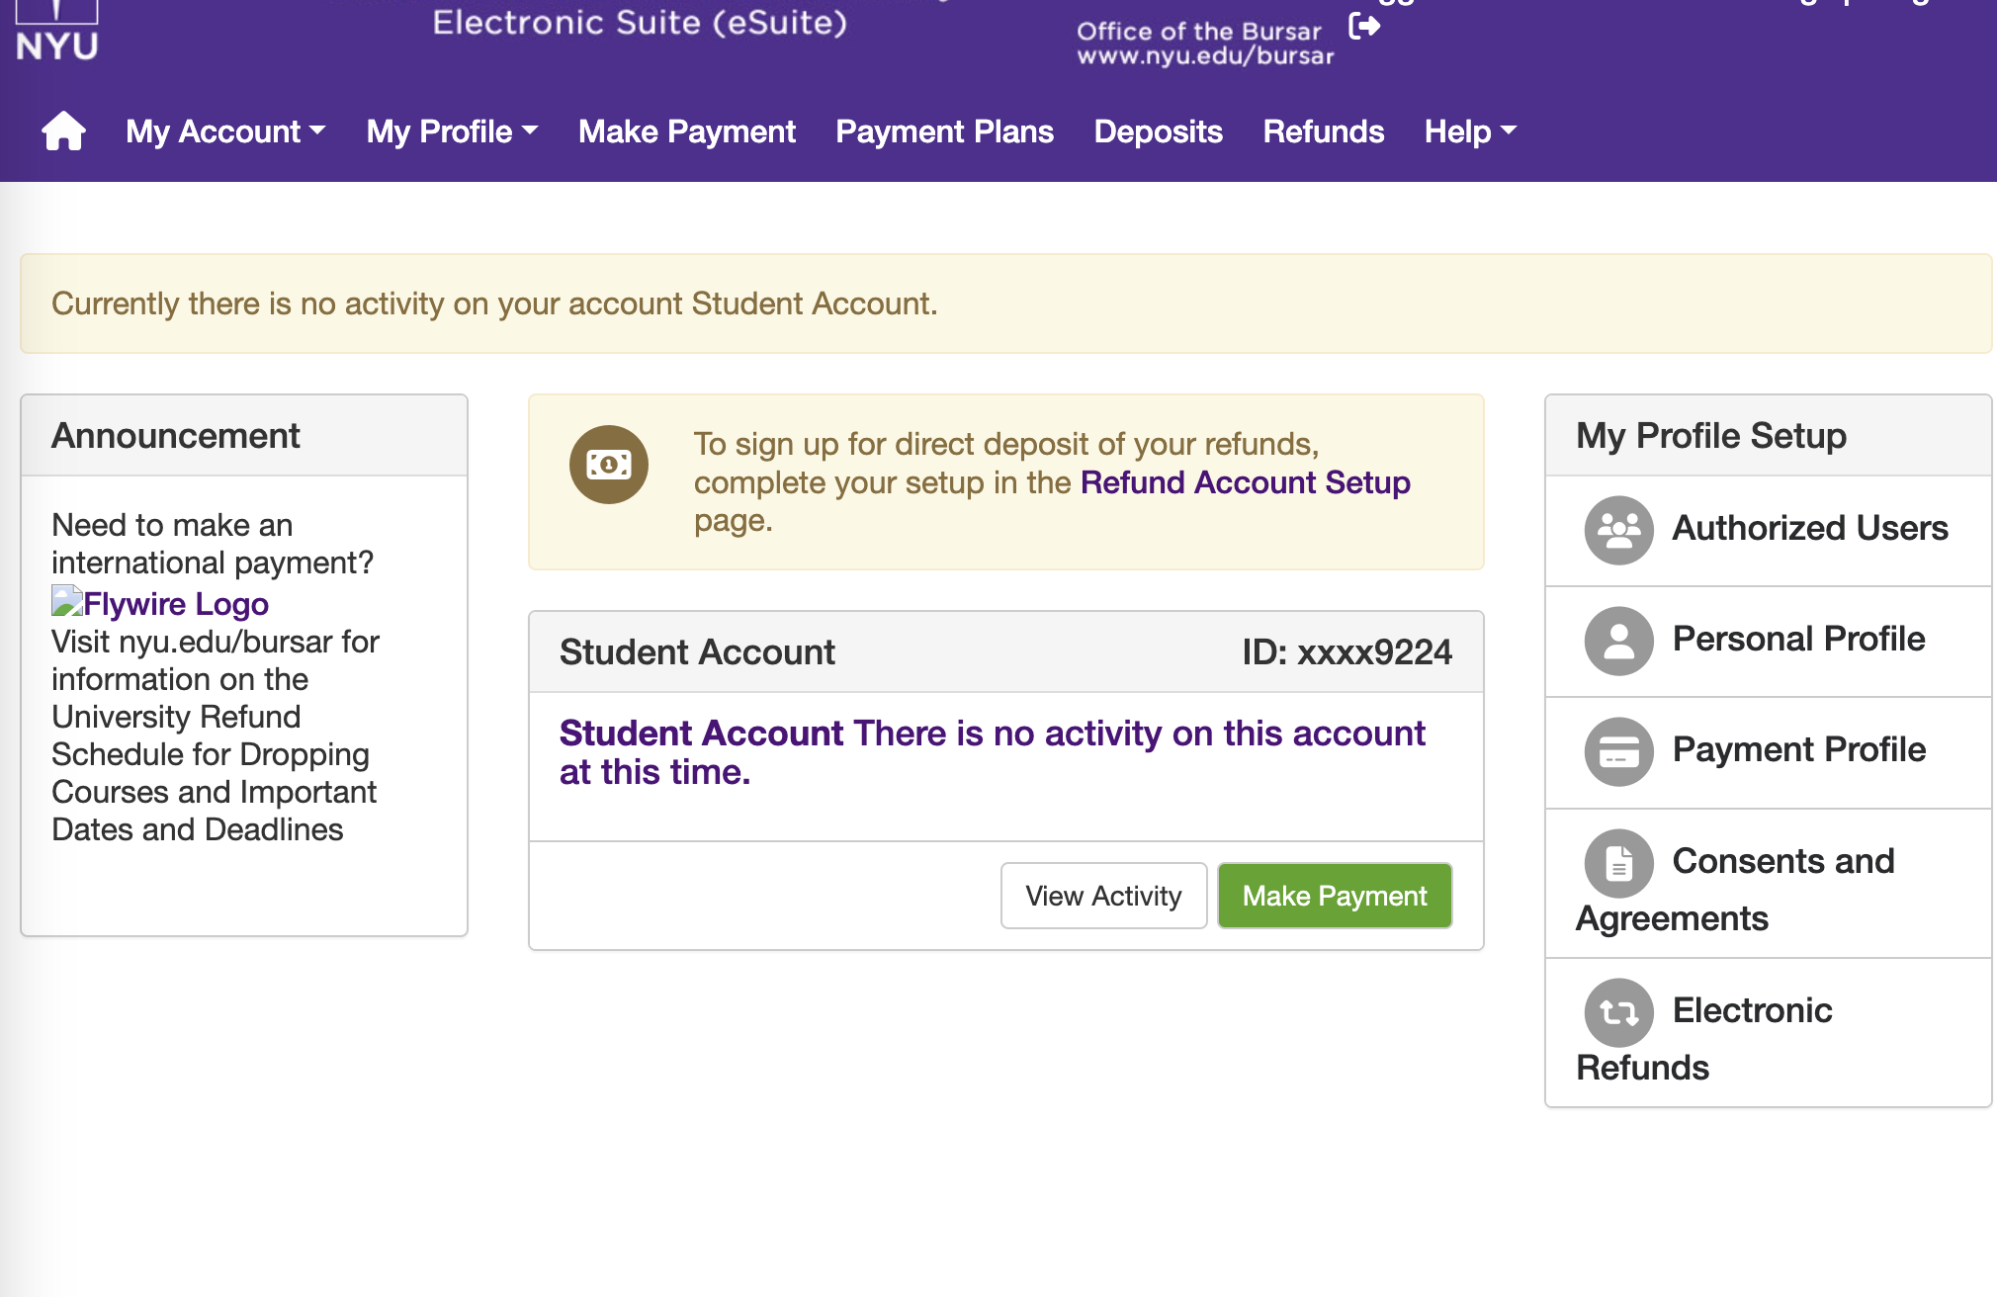Select Deposits in the navigation bar
This screenshot has height=1297, width=1997.
pos(1158,131)
